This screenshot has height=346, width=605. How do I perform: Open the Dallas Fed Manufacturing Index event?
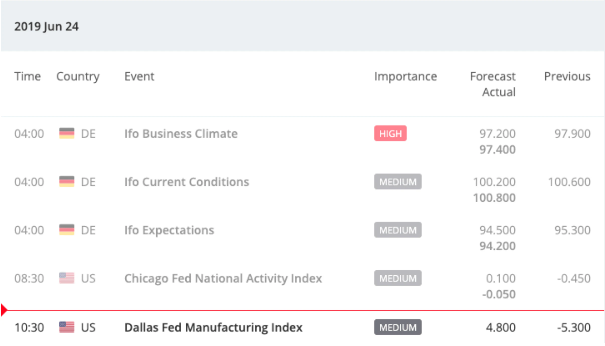pyautogui.click(x=213, y=327)
